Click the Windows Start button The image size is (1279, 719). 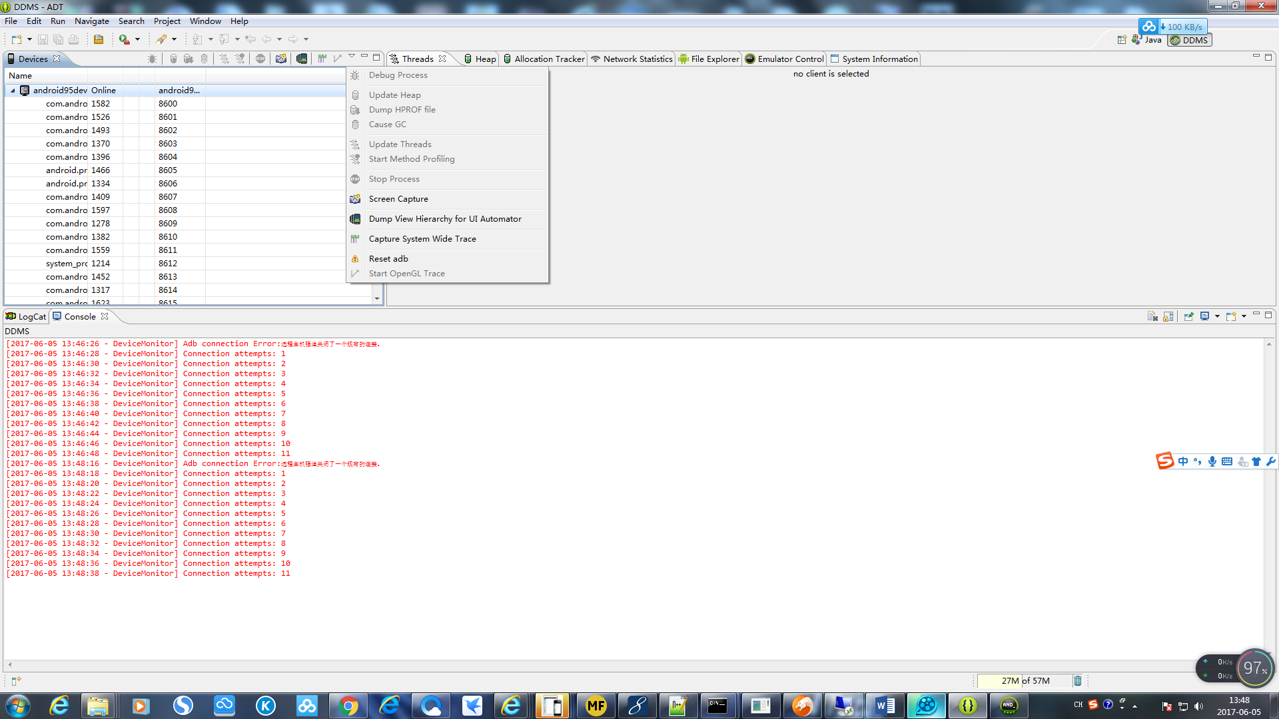18,706
